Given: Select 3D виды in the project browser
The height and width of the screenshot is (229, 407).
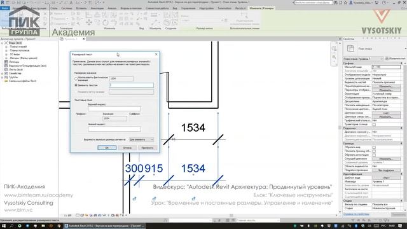Looking at the screenshot, I should 15,54.
